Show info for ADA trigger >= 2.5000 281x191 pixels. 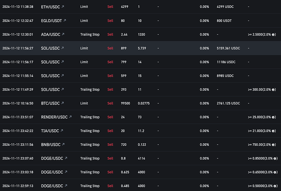[273, 35]
